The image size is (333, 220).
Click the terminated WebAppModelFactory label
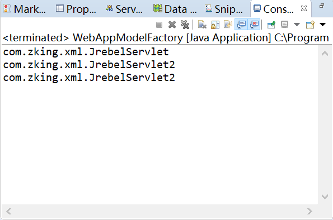point(166,38)
